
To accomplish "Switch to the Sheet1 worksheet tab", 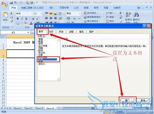I will 18,108.
